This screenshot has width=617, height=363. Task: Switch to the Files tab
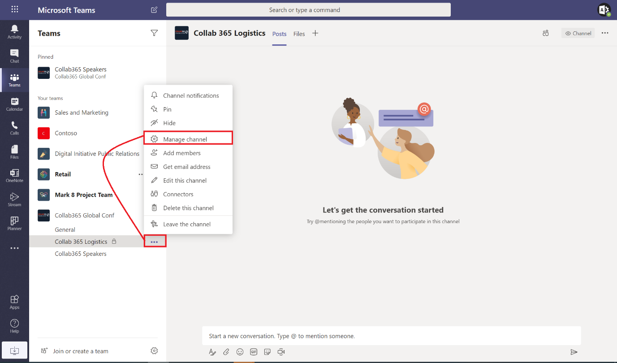coord(299,34)
